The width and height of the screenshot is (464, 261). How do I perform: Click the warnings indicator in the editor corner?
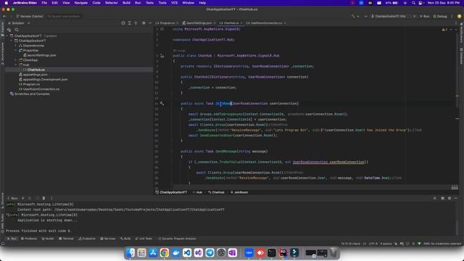tap(444, 30)
